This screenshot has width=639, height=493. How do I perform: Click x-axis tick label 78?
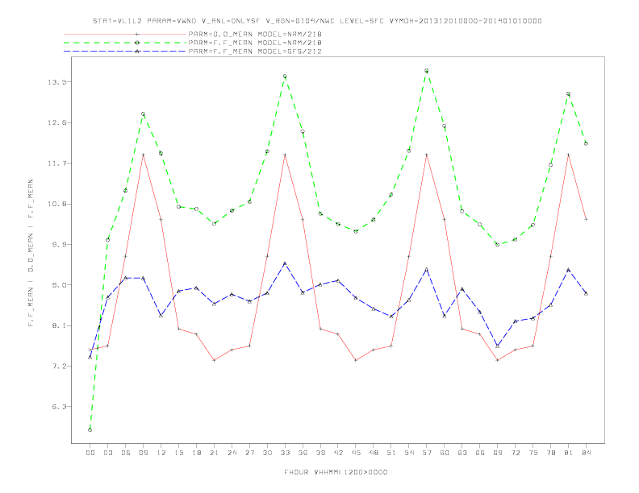(x=550, y=453)
